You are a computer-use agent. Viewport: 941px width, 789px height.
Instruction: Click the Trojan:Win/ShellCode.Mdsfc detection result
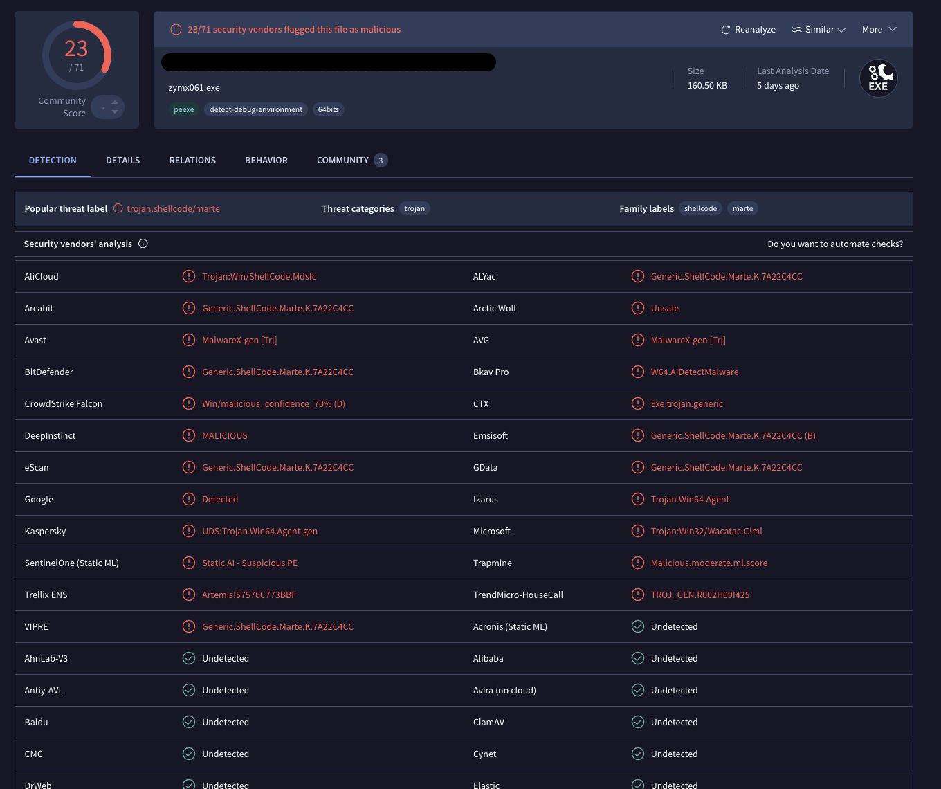coord(259,276)
